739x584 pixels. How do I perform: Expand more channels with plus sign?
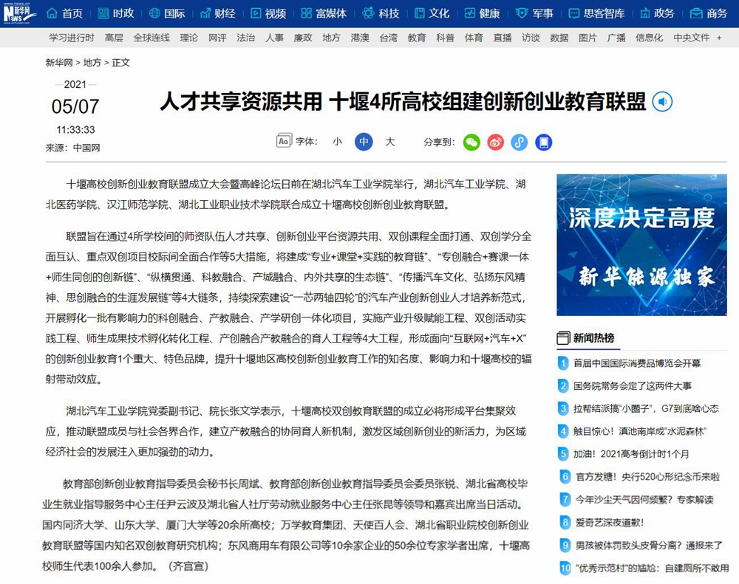pos(719,38)
